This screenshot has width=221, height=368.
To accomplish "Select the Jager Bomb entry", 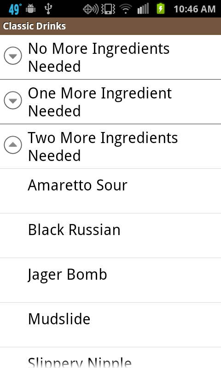I will click(110, 280).
